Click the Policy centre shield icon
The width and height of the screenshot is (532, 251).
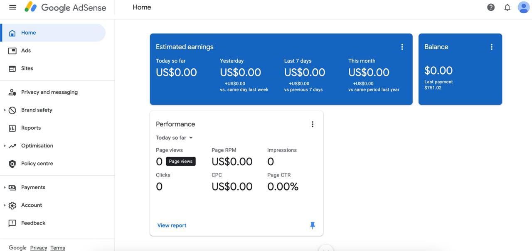[x=12, y=164]
